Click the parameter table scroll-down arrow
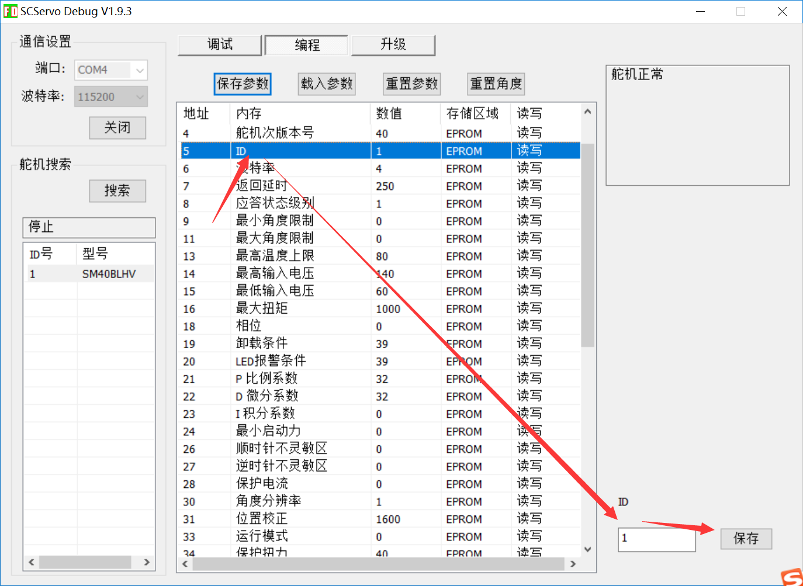Image resolution: width=803 pixels, height=586 pixels. [x=588, y=549]
